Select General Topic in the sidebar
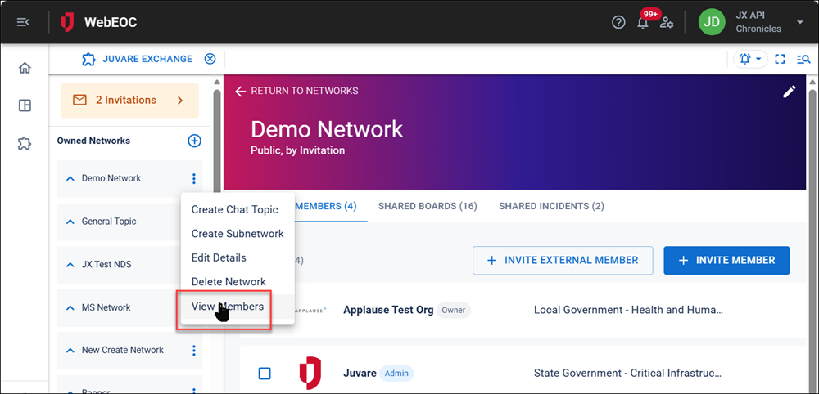Screen dimensions: 819x394 109,222
